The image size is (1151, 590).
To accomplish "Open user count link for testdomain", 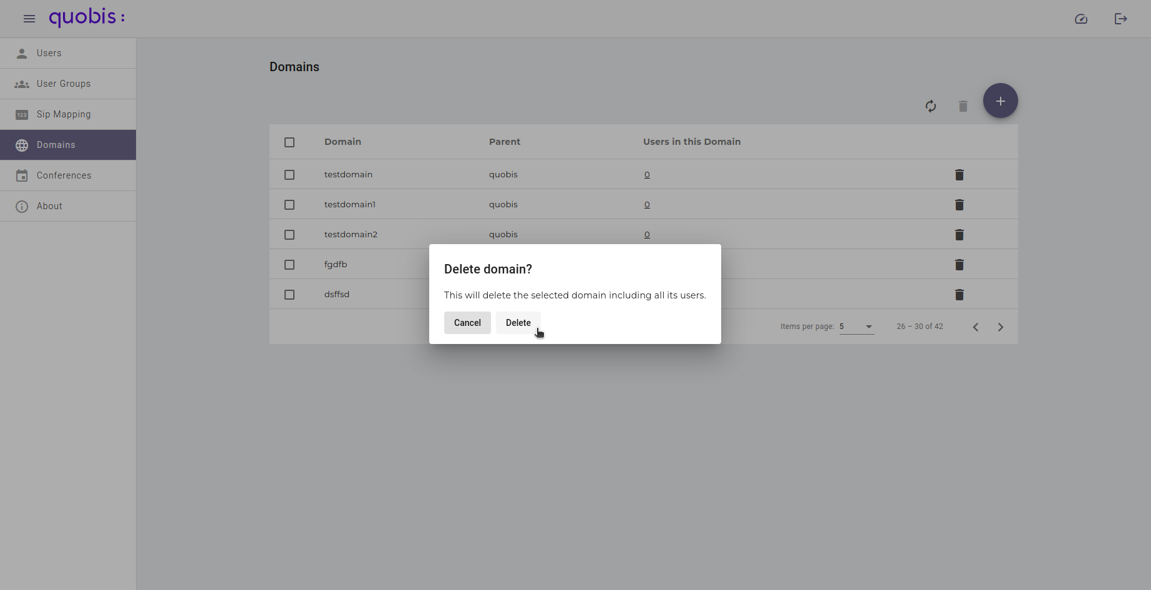I will [x=647, y=175].
